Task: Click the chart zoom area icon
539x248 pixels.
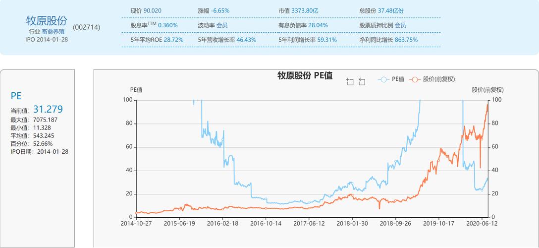Action: tap(350, 81)
